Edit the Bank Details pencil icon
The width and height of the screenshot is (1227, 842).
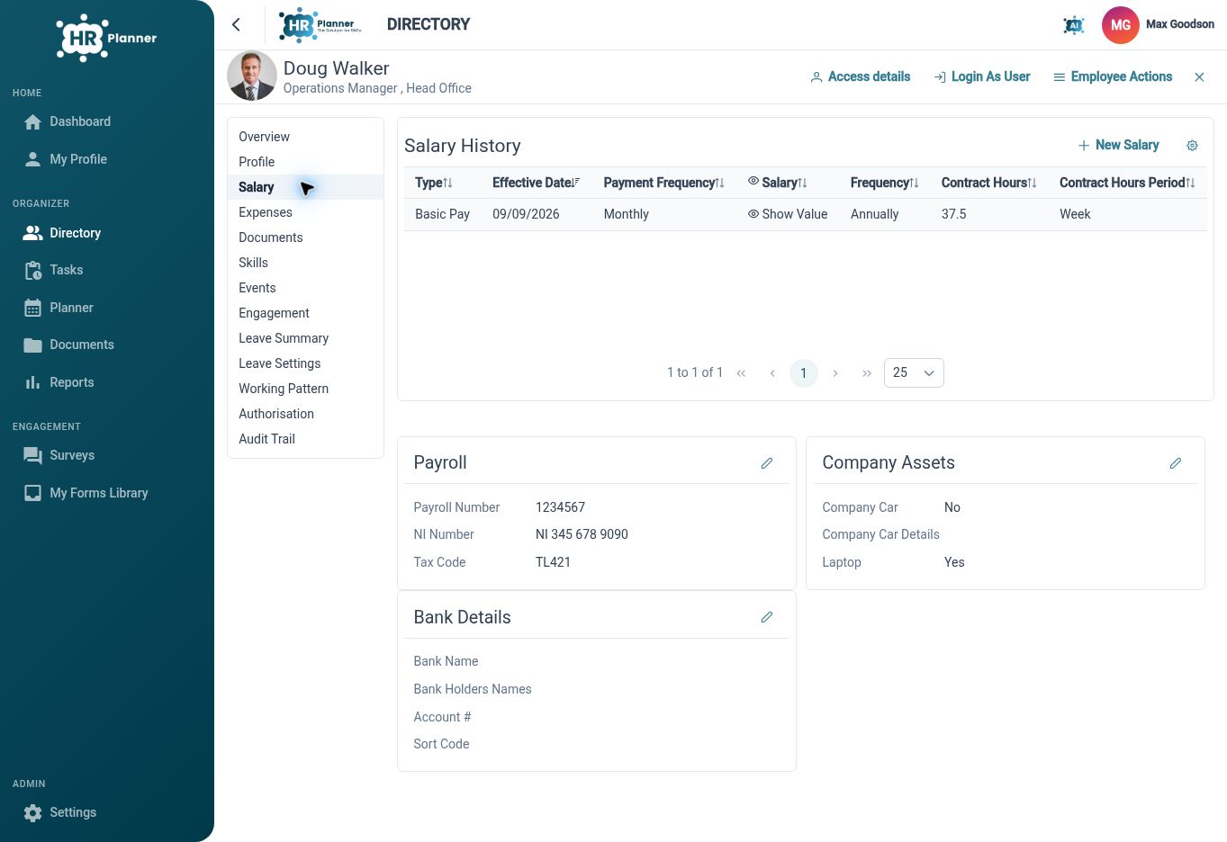point(767,617)
